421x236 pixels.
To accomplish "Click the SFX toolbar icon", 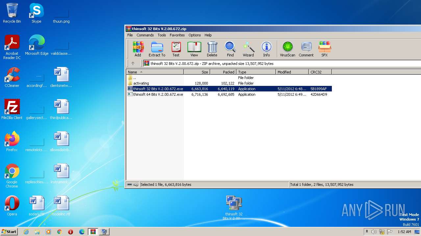I will tap(325, 49).
